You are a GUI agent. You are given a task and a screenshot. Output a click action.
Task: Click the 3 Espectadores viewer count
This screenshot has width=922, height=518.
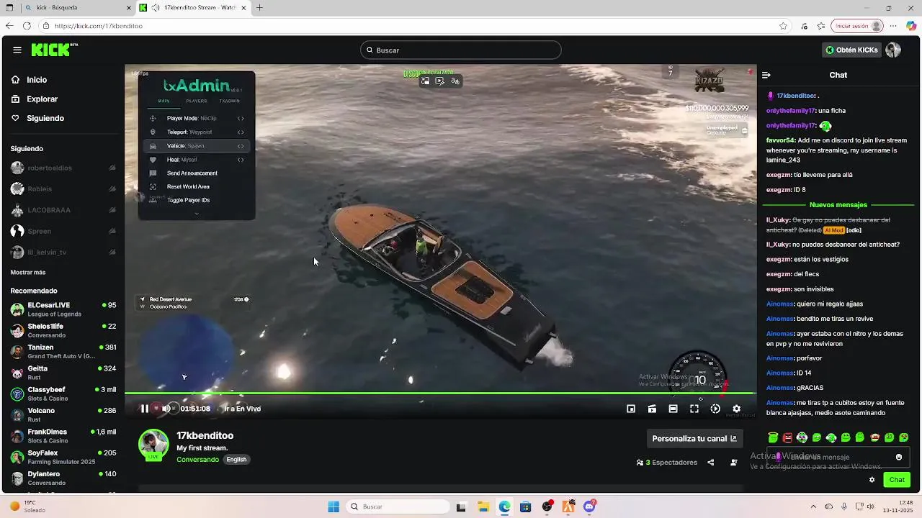(x=667, y=463)
